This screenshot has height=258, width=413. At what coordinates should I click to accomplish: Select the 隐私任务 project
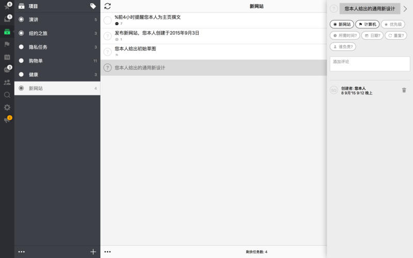coord(57,47)
